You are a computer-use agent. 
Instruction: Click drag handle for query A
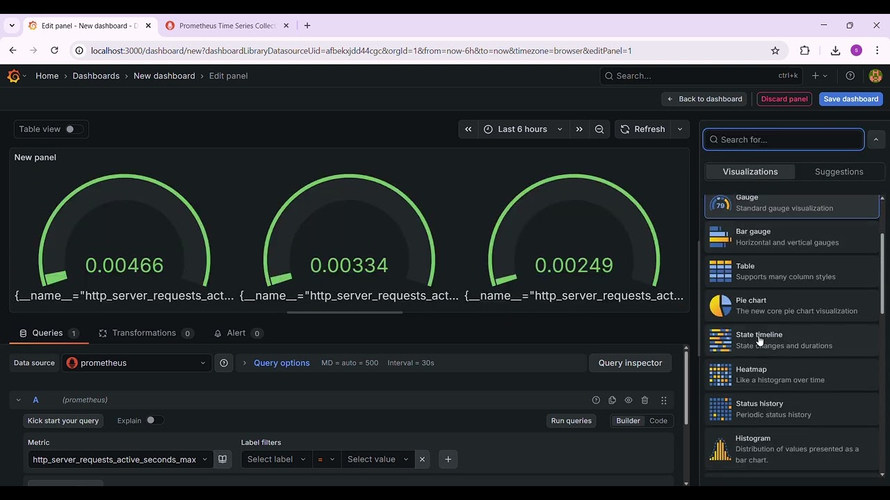coord(663,400)
